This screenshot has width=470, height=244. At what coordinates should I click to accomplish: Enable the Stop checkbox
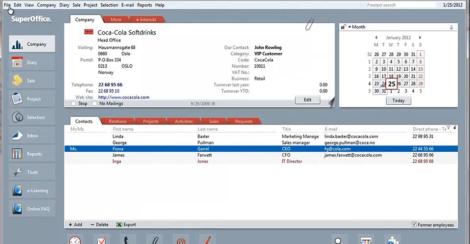73,103
